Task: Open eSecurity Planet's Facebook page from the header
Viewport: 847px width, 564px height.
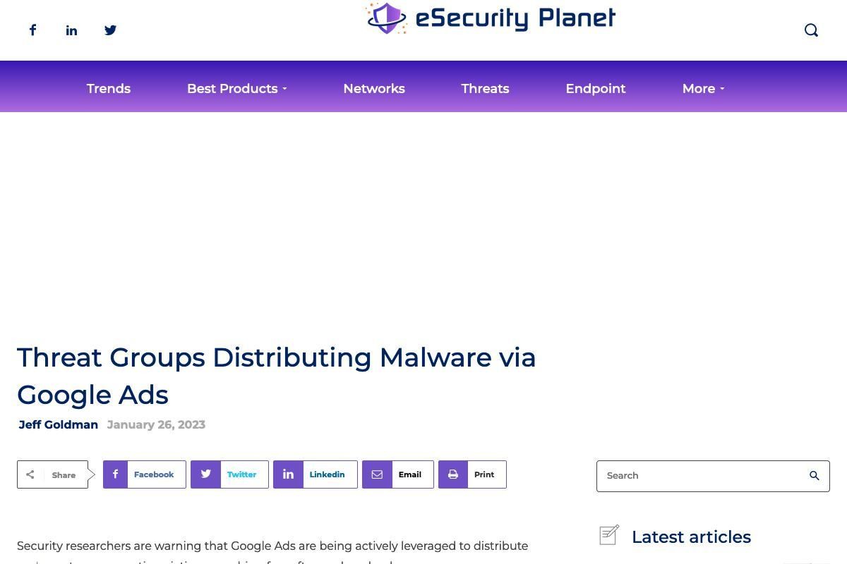Action: [x=32, y=30]
